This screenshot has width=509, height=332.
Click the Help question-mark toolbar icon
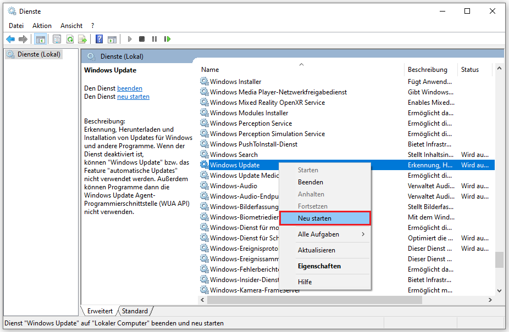[x=99, y=39]
